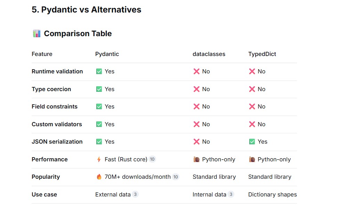
Task: Click the Pydantic vs Alternatives heading
Action: click(87, 10)
